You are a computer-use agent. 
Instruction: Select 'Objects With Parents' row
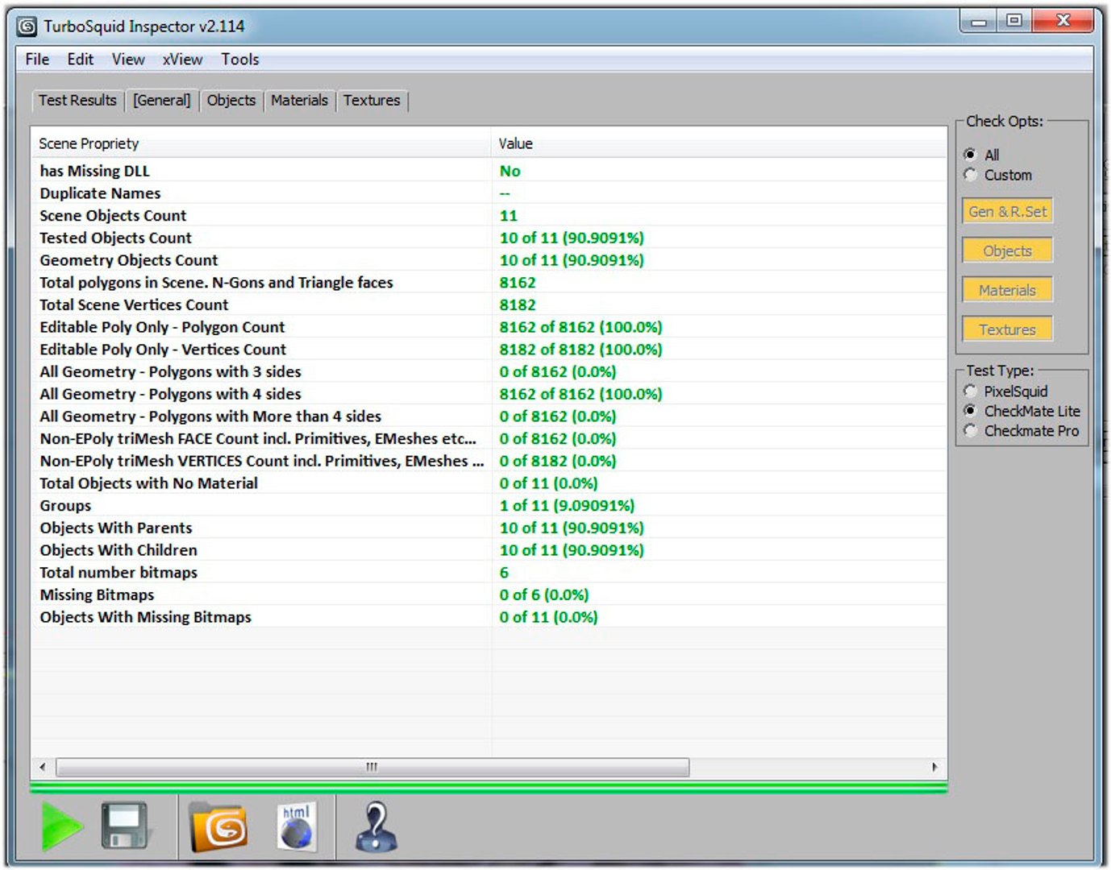(489, 528)
